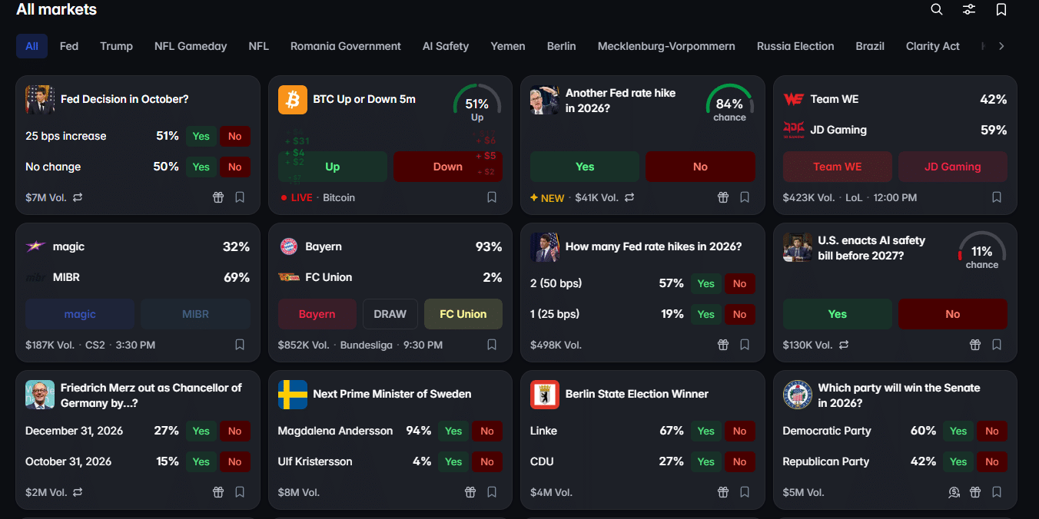Open saved bookmarks icon in the header

click(x=1001, y=9)
